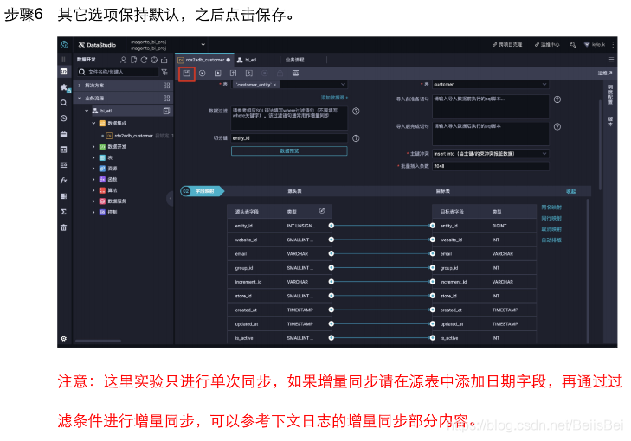This screenshot has height=441, width=631.
Task: Select rds2adb_customer node in the tree
Action: click(133, 136)
